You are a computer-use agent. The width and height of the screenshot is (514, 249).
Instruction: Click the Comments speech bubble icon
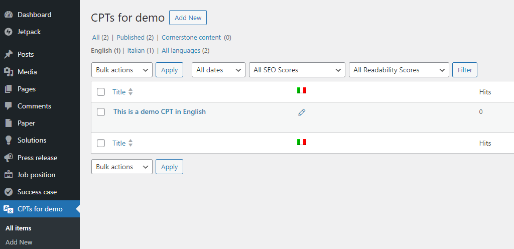[9, 106]
